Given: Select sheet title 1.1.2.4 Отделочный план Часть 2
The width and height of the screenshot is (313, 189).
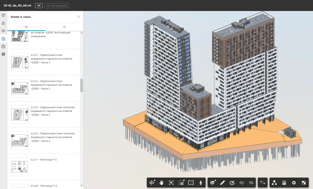Looking at the screenshot, I should tap(51, 85).
